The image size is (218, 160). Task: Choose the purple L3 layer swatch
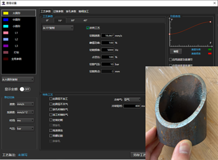click(6, 46)
